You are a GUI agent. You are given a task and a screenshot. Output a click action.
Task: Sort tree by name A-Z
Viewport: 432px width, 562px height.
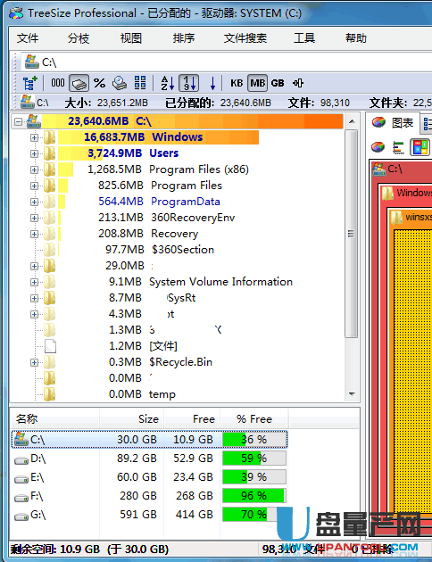tap(168, 83)
